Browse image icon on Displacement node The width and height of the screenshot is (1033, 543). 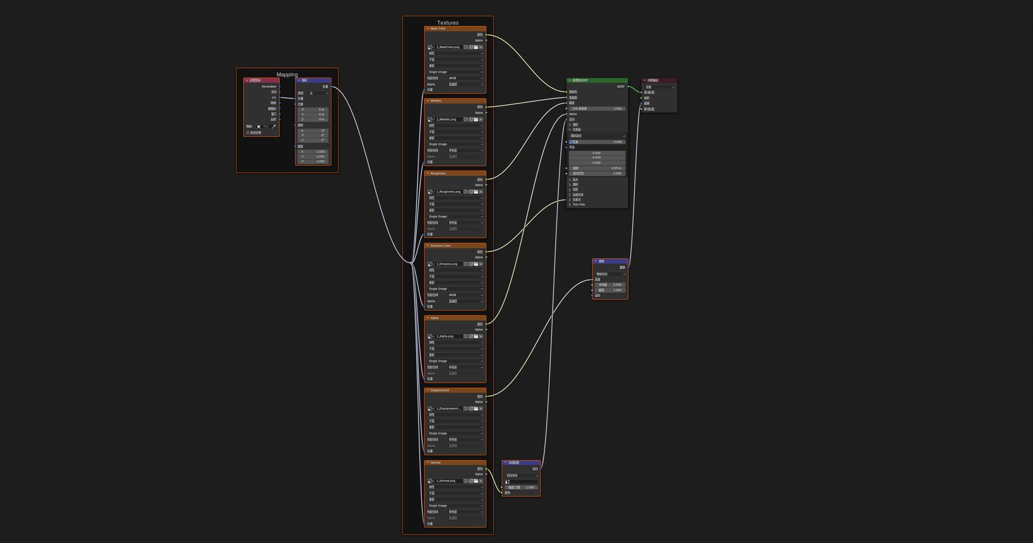pos(430,408)
